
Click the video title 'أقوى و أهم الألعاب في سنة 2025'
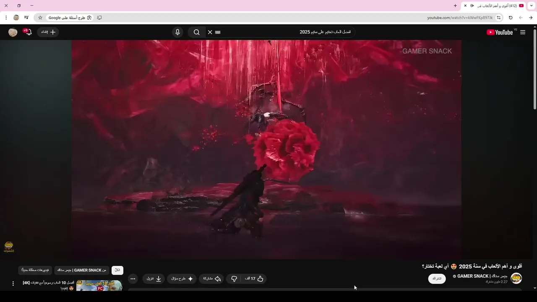coord(472,266)
